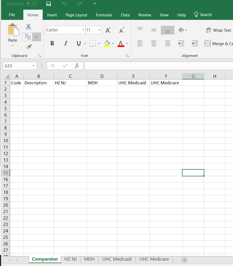Click the New Sheet plus button
Screen dimensions: 233x266
coord(184,260)
